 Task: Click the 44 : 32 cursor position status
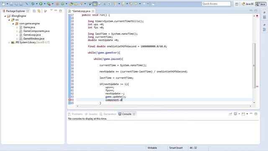click(193, 148)
